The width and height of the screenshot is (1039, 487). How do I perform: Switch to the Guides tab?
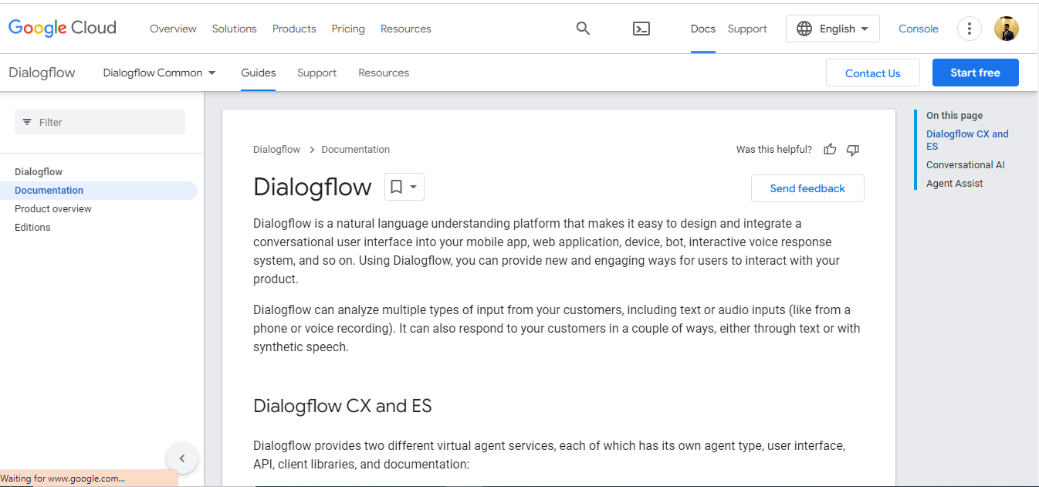[x=259, y=73]
